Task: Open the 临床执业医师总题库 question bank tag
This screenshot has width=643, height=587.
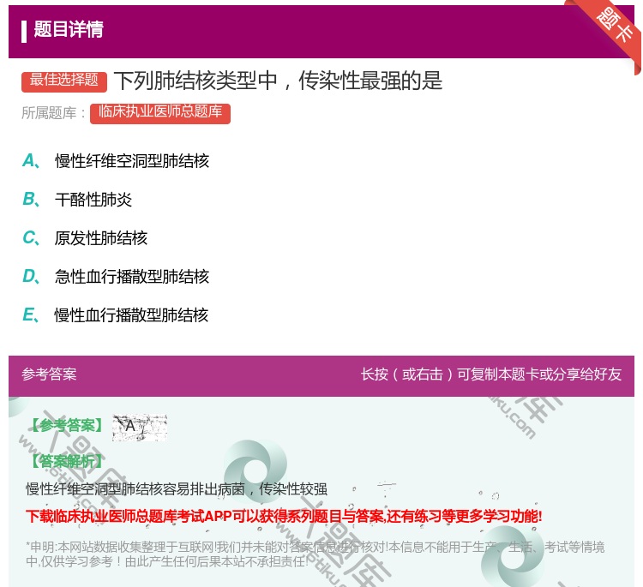Action: pos(160,114)
